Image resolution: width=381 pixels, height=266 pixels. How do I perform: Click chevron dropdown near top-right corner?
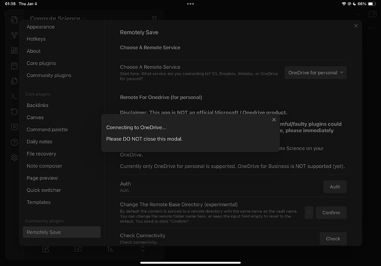[x=359, y=14]
